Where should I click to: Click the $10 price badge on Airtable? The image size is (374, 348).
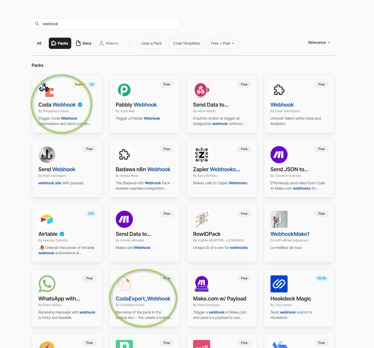(91, 214)
